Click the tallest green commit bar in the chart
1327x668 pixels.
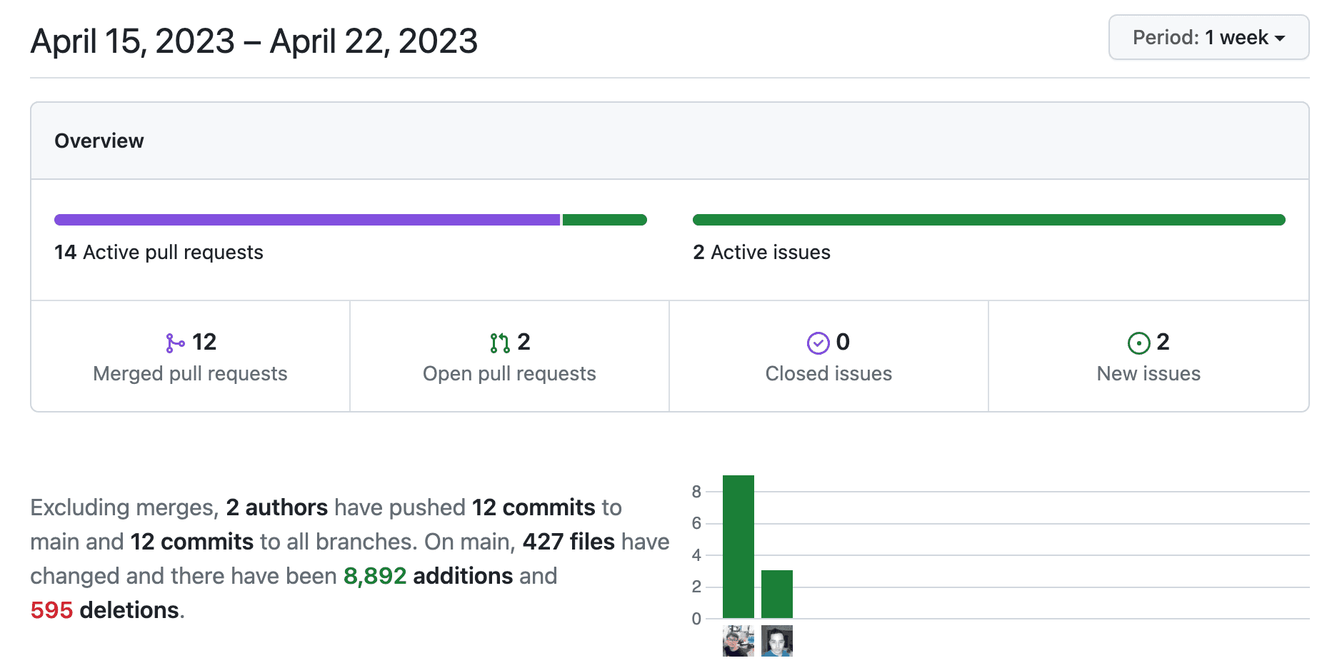click(738, 547)
